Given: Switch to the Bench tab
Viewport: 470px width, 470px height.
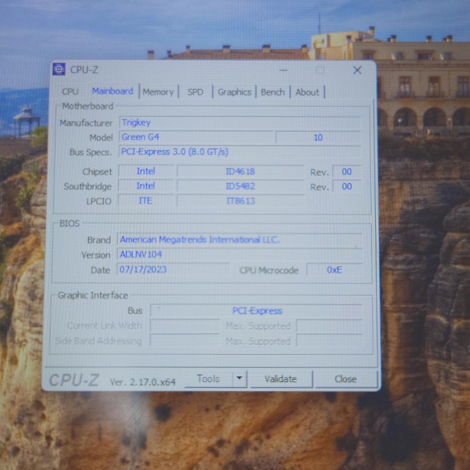Looking at the screenshot, I should pyautogui.click(x=273, y=92).
